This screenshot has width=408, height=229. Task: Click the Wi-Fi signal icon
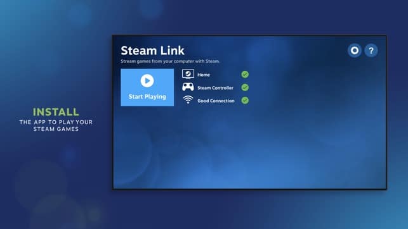188,100
